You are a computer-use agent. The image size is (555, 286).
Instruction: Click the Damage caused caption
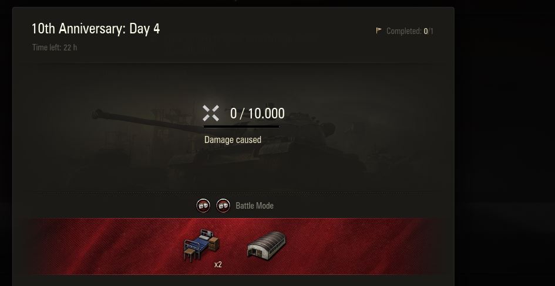point(233,140)
